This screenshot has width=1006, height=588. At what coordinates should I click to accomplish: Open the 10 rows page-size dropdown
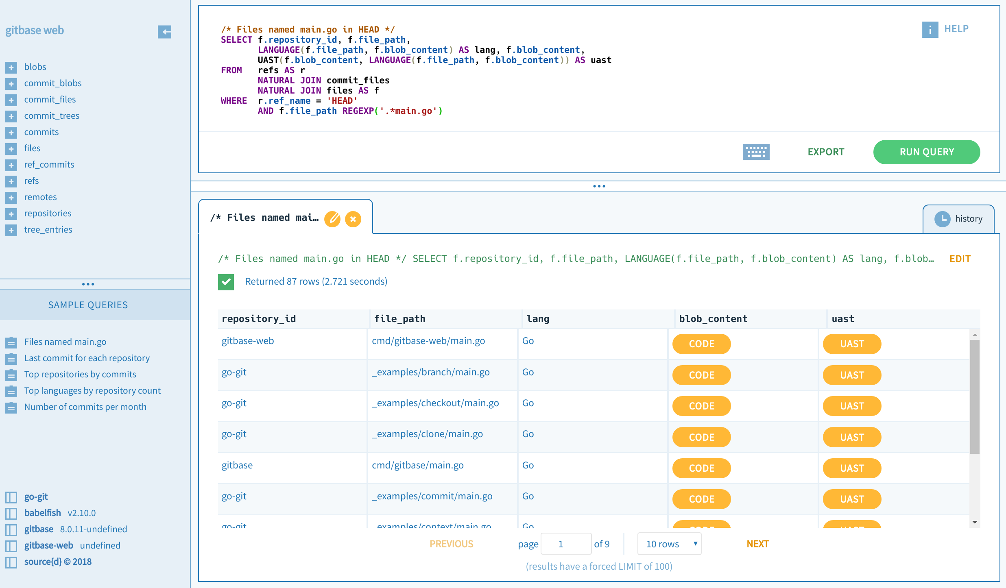coord(669,544)
